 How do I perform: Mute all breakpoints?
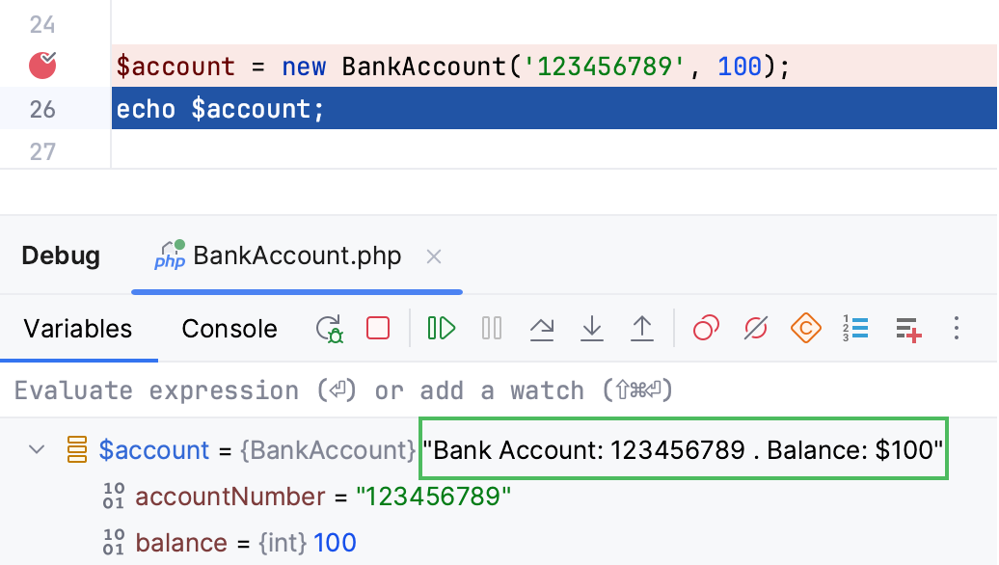click(757, 328)
